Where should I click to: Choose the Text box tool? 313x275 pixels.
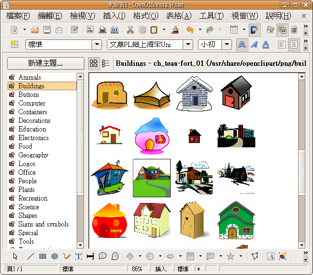pyautogui.click(x=79, y=256)
